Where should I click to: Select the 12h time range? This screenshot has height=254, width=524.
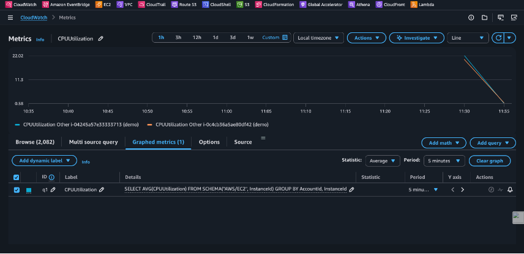pyautogui.click(x=197, y=38)
